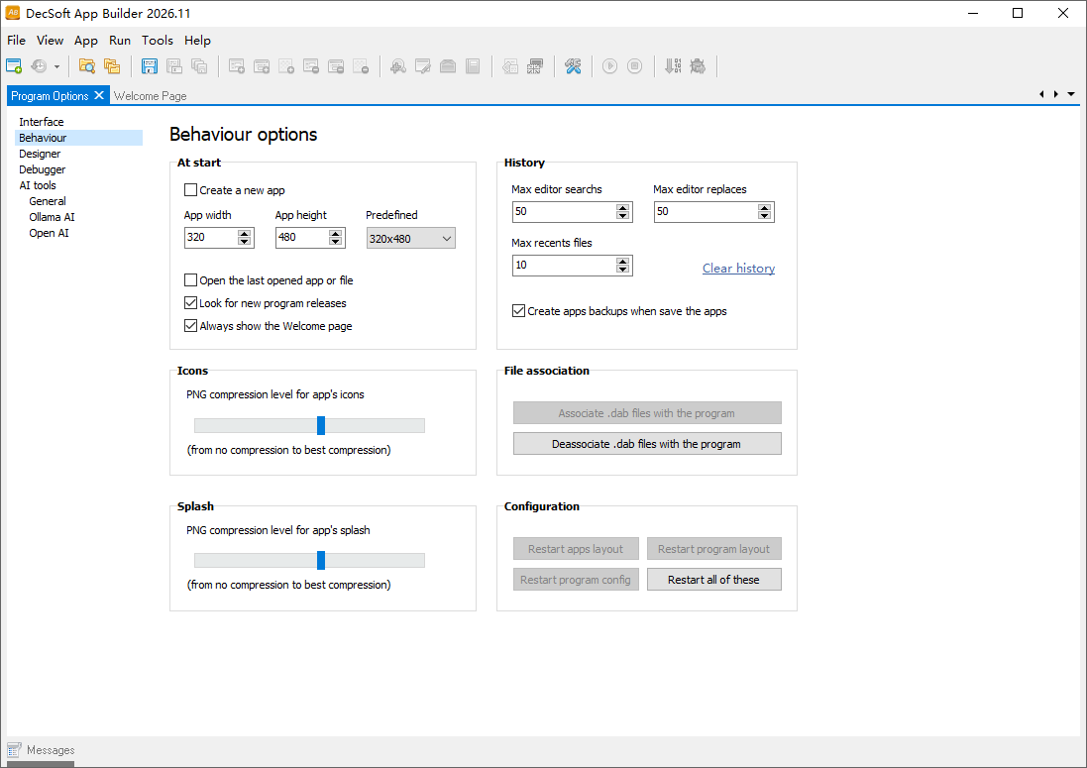Screen dimensions: 1087x768
Task: Click the splash PNG compression slider
Action: [x=321, y=560]
